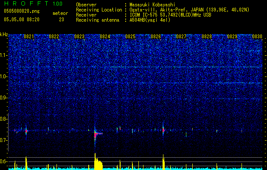Click the widest yellow intensity block in bottom graph

pos(98,161)
